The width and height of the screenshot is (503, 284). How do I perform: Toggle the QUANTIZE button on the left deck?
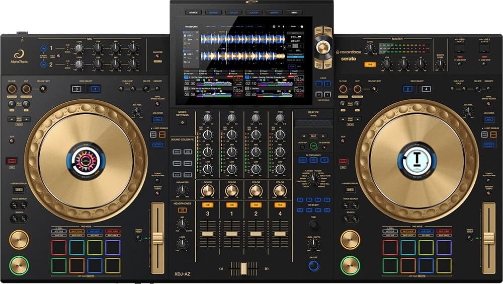click(x=157, y=56)
